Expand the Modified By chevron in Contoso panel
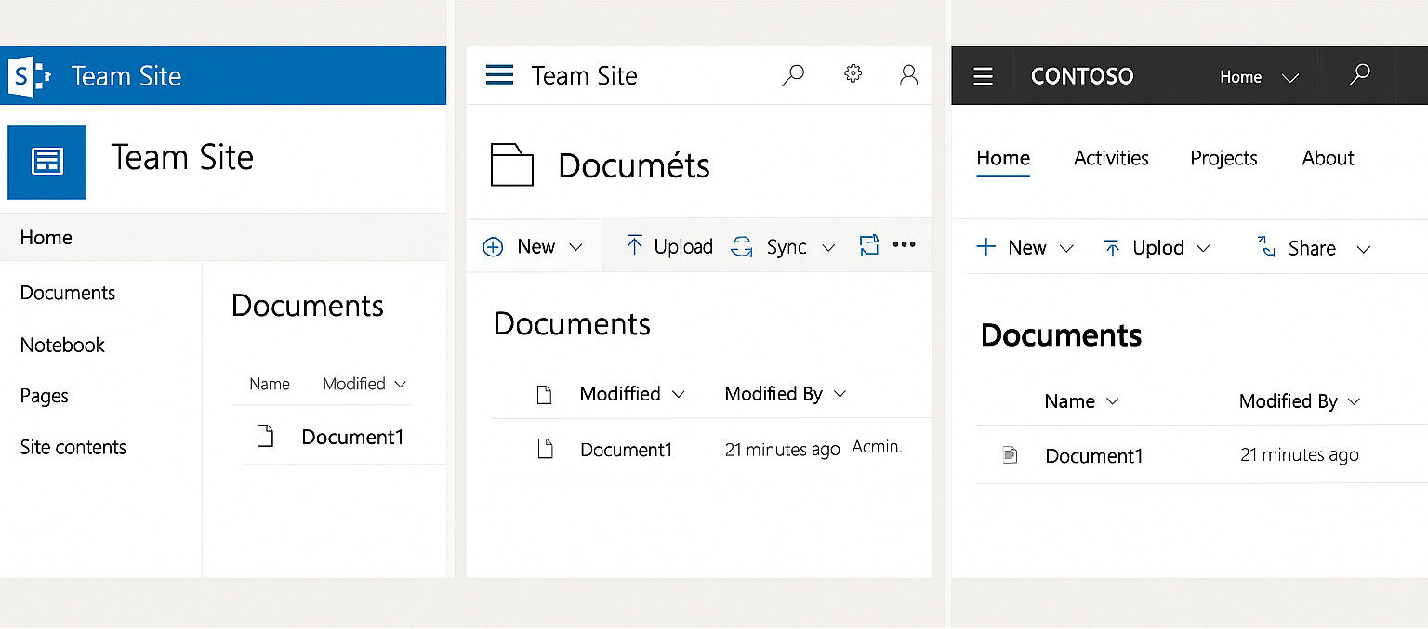The image size is (1428, 629). coord(1354,401)
